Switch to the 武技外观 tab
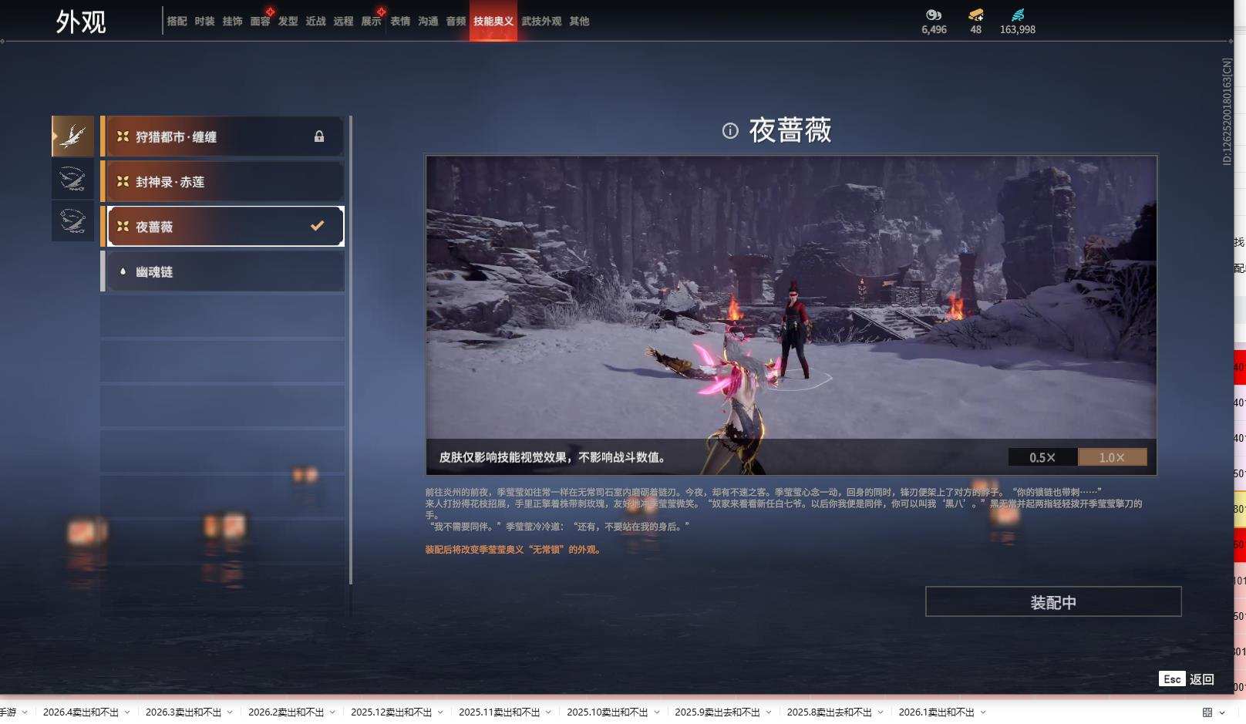Viewport: 1246px width, 724px height. [x=542, y=22]
